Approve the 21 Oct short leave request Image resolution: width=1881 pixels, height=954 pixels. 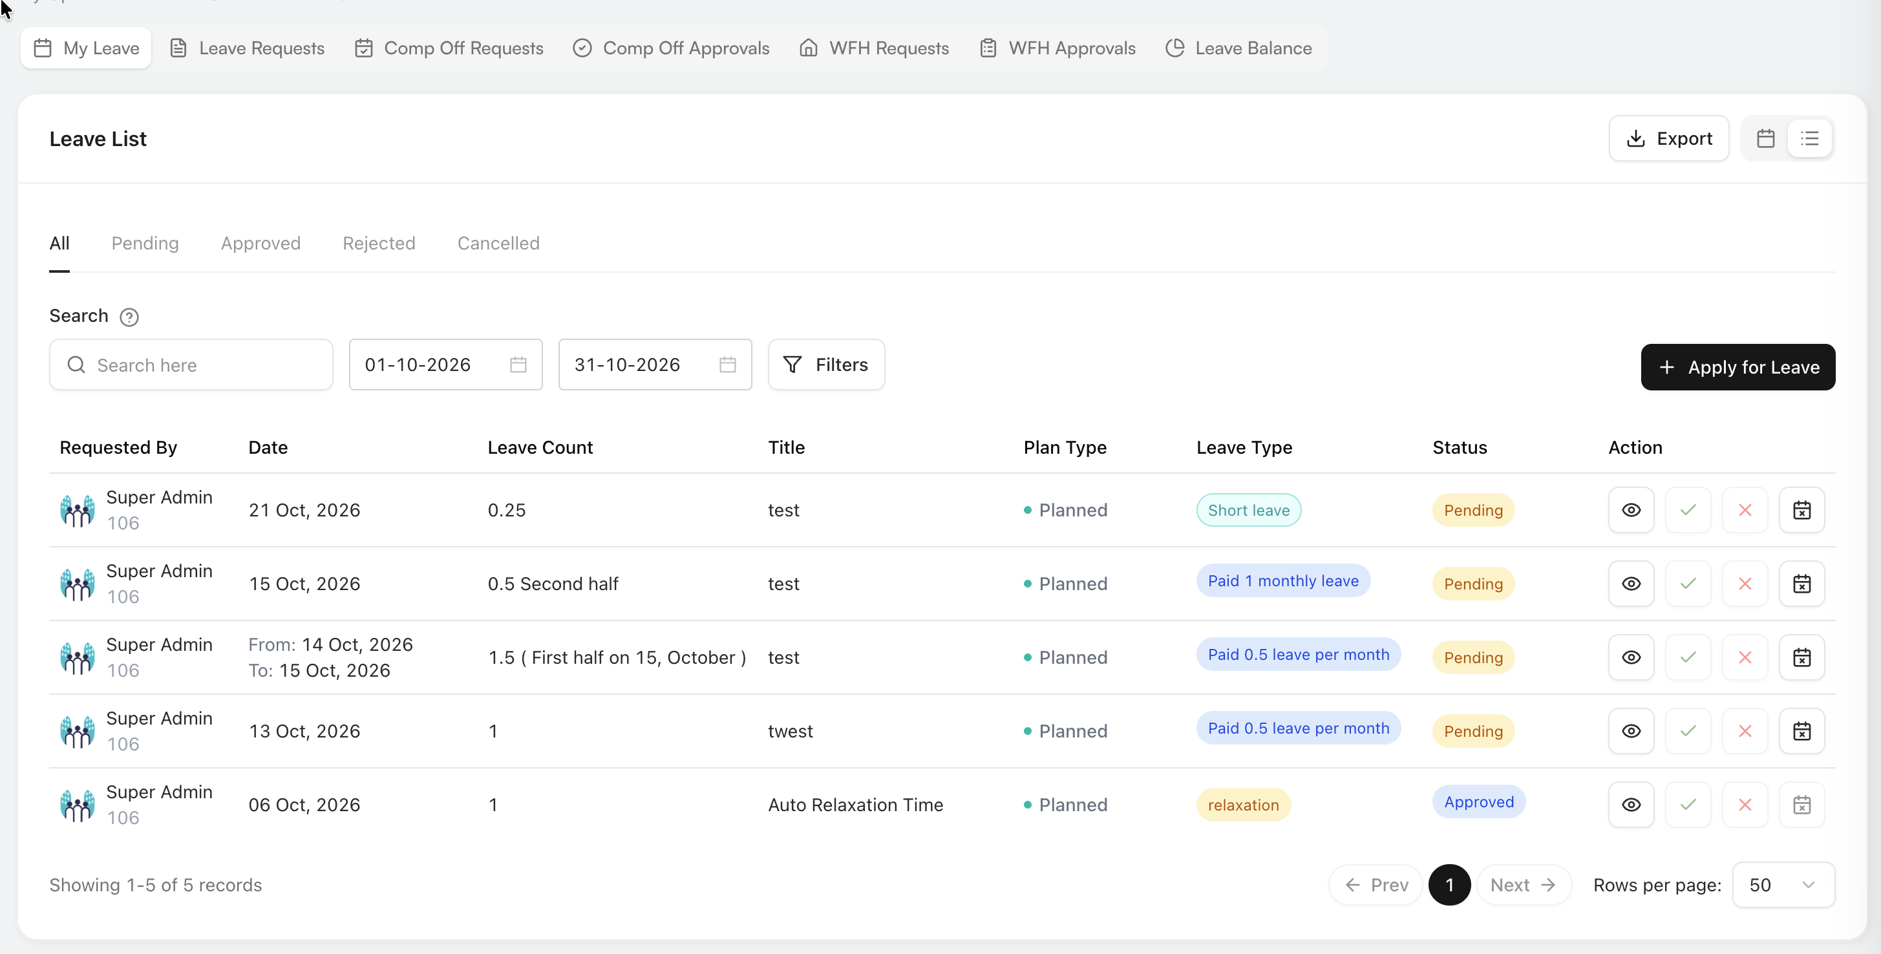pyautogui.click(x=1688, y=509)
